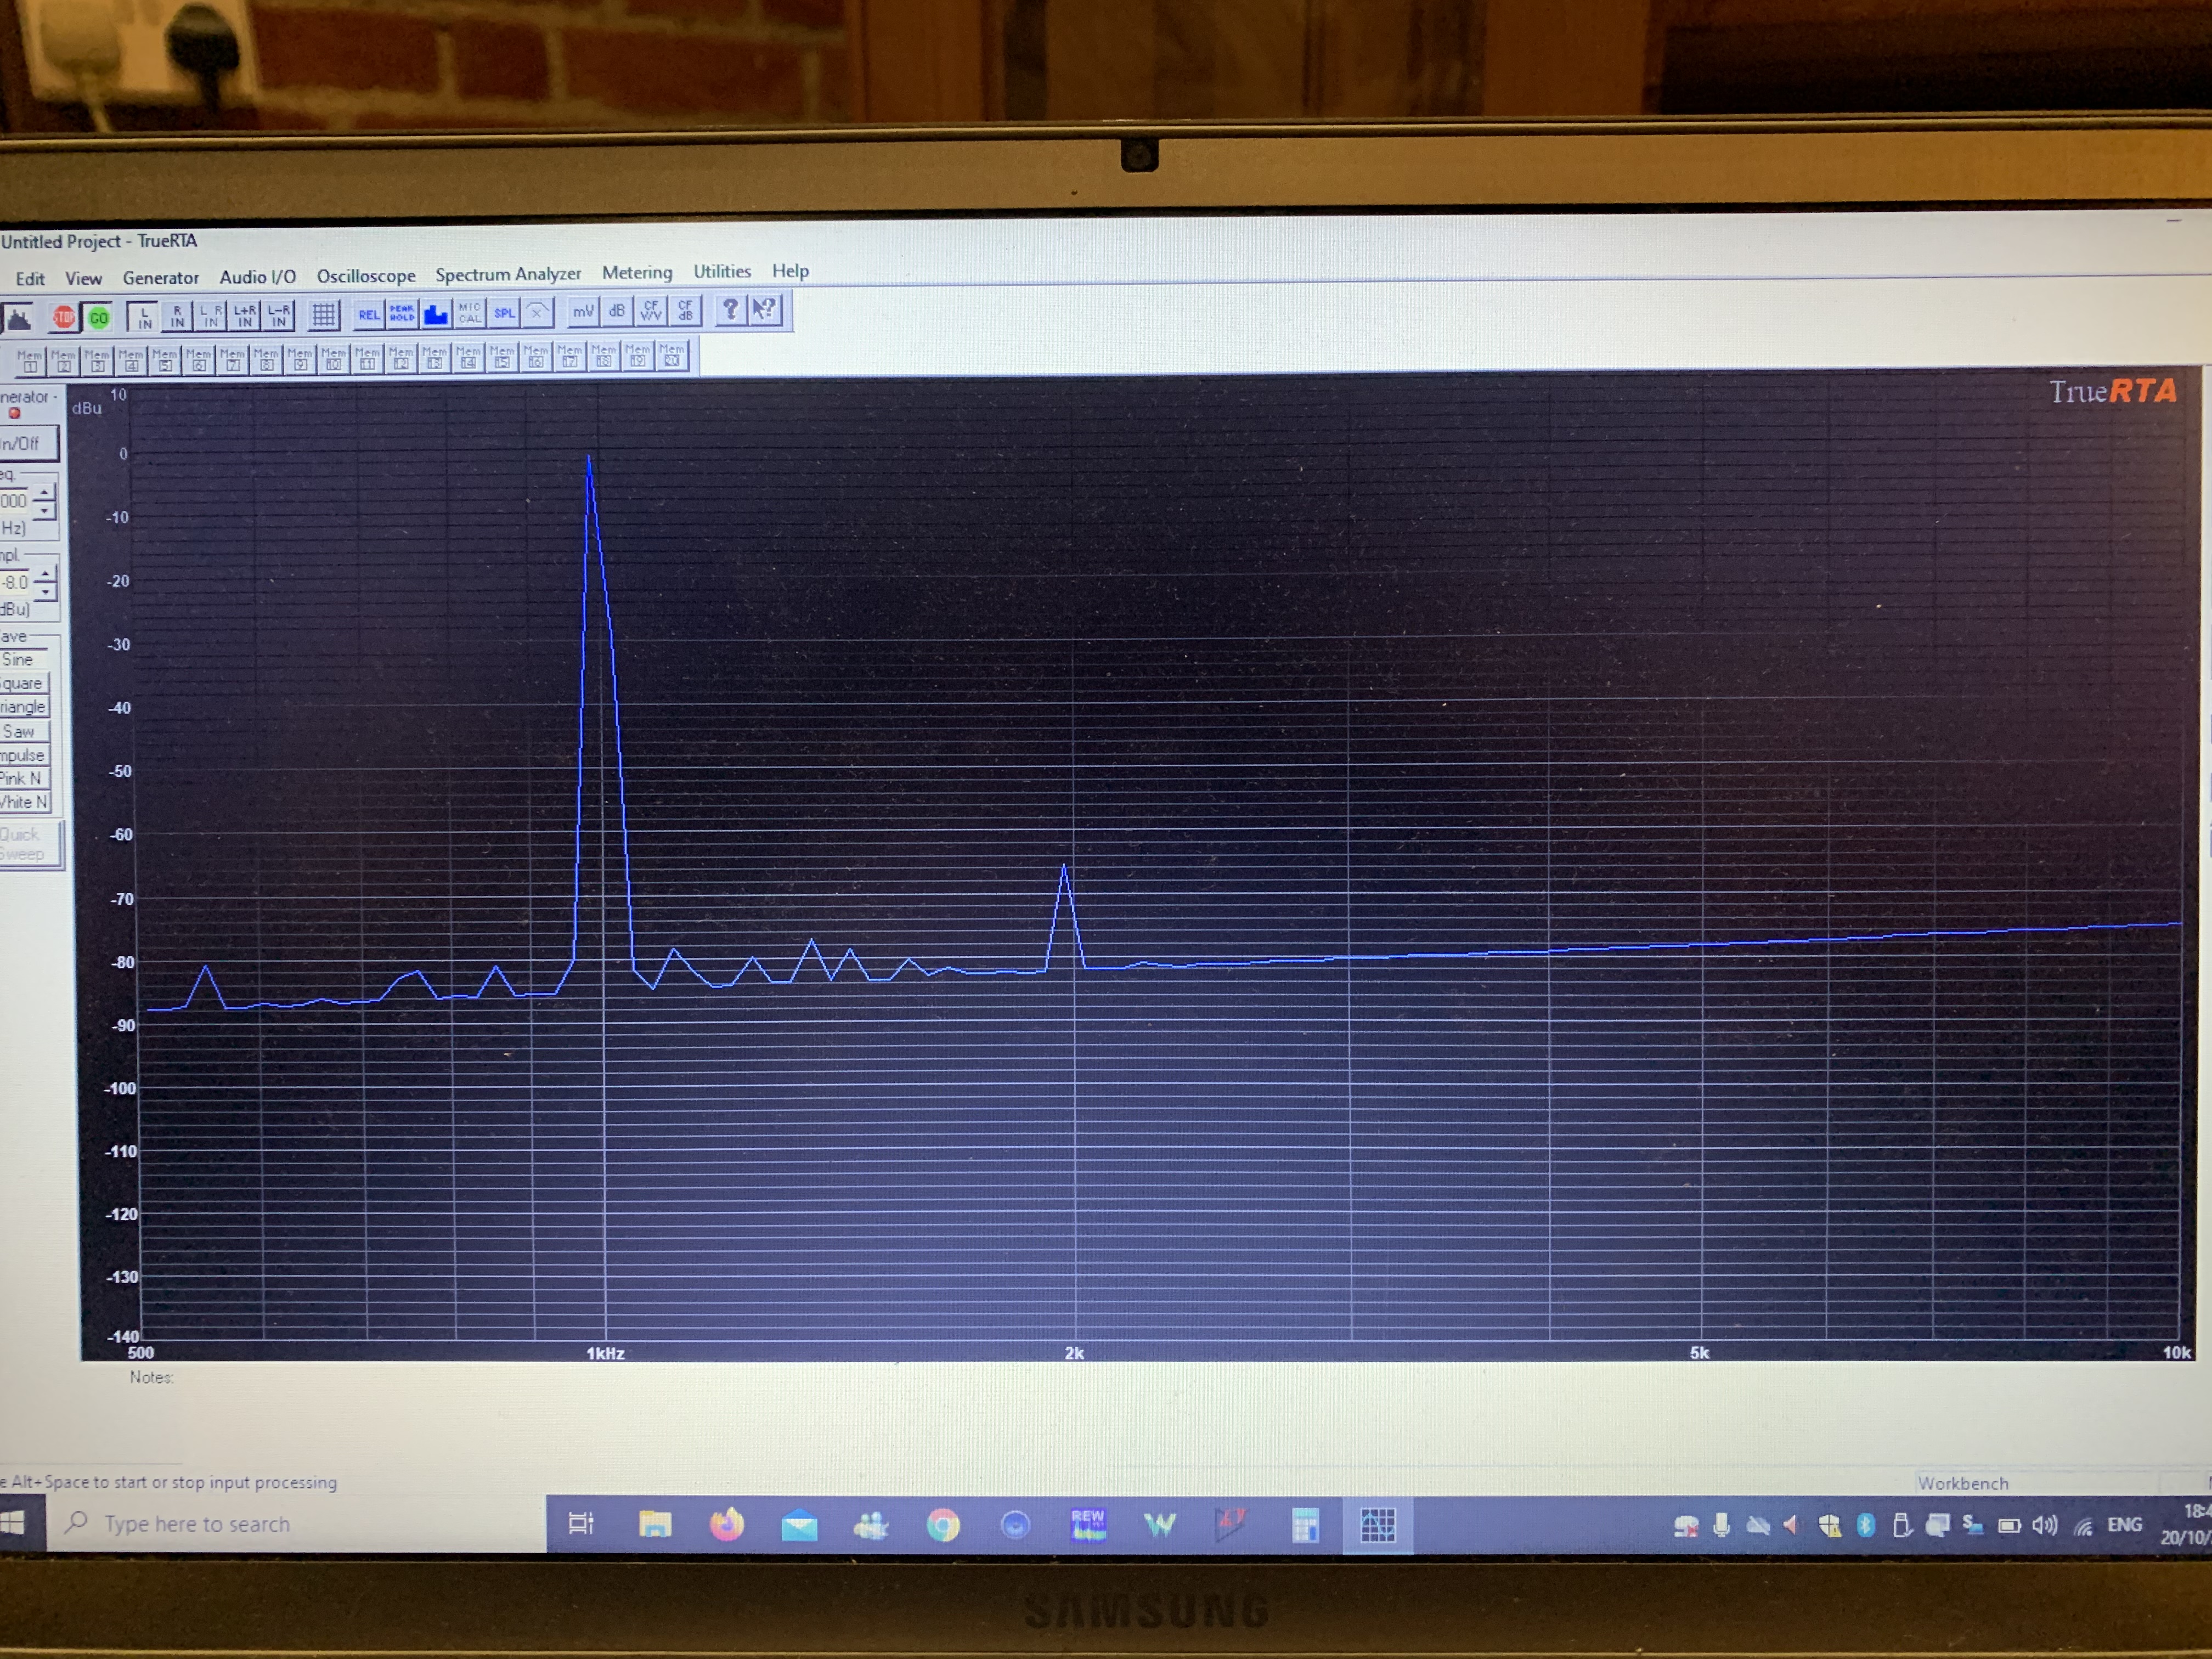Select the L R IN dual input button
Image resolution: width=2212 pixels, height=1659 pixels.
[210, 316]
